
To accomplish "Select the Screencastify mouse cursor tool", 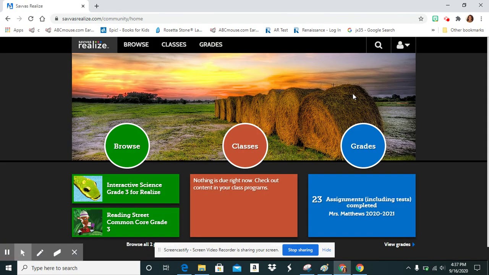I will point(23,252).
